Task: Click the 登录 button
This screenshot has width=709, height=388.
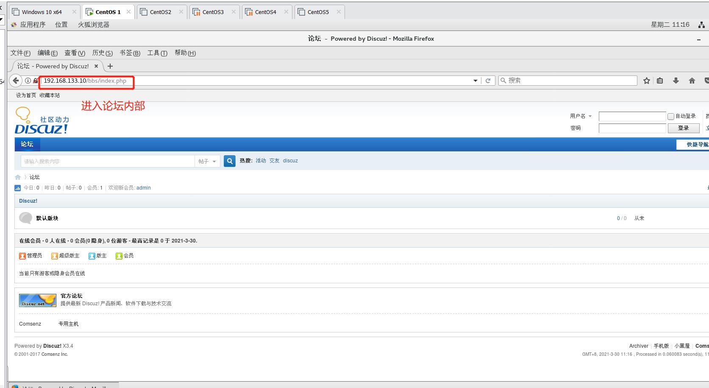Action: pyautogui.click(x=683, y=128)
